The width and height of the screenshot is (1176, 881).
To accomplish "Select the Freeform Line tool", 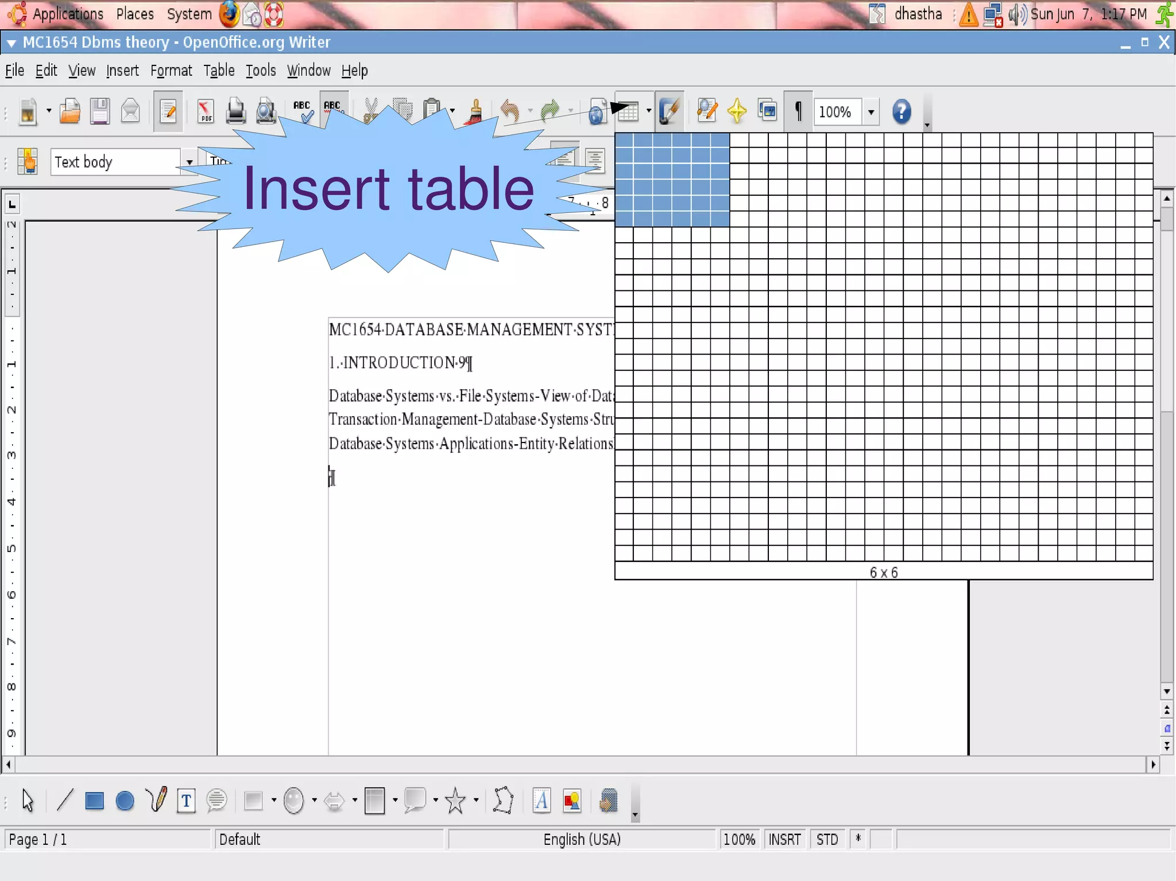I will (x=156, y=800).
